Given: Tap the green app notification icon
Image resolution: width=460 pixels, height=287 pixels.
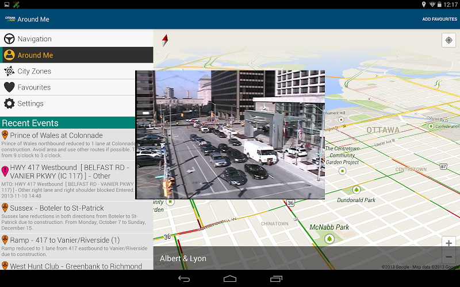Looking at the screenshot, I should point(16,5).
